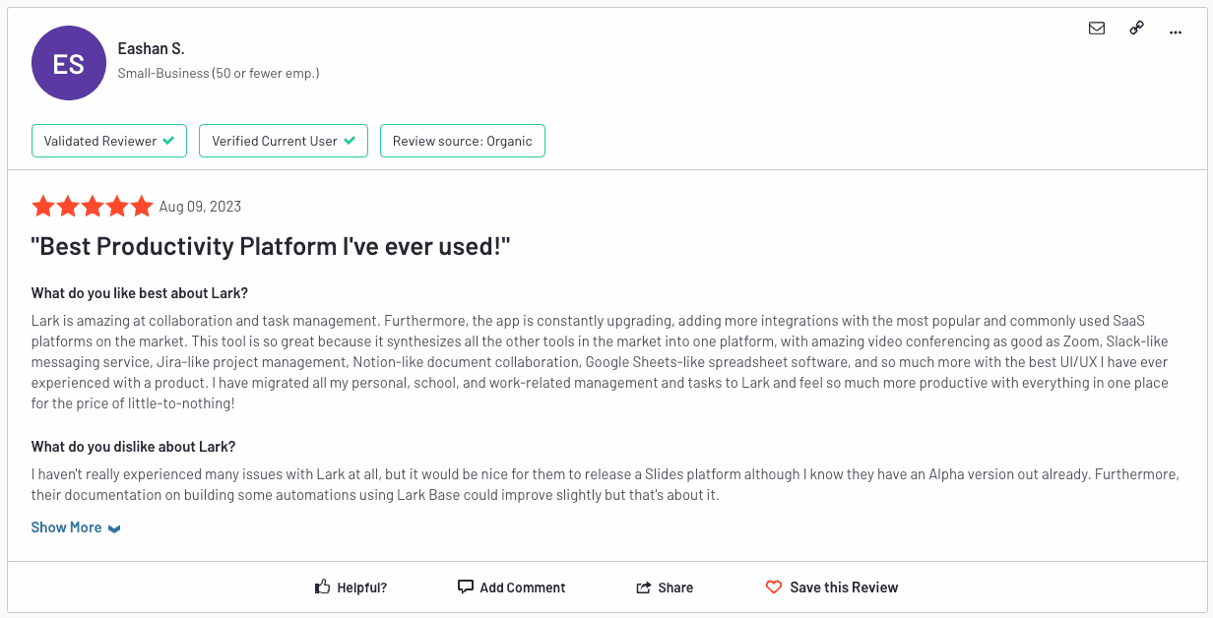This screenshot has height=618, width=1213.
Task: Enable Save this Review heart toggle
Action: [x=832, y=587]
